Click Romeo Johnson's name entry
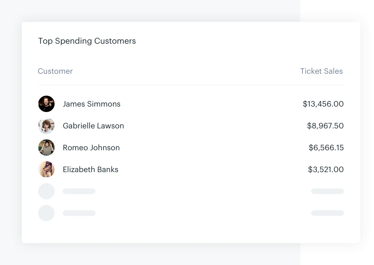The width and height of the screenshot is (374, 265). 91,148
